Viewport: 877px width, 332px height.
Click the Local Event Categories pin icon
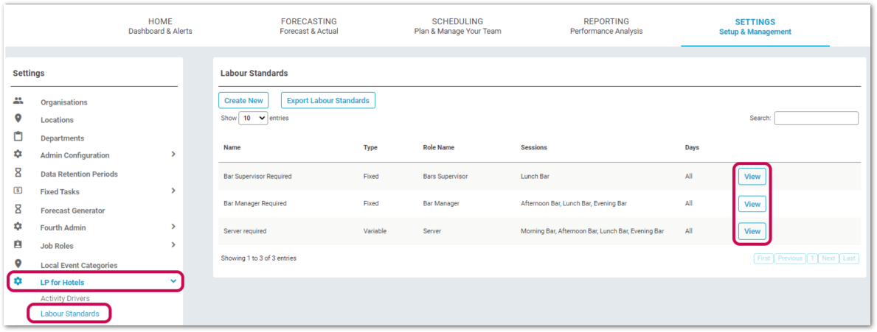(x=18, y=264)
